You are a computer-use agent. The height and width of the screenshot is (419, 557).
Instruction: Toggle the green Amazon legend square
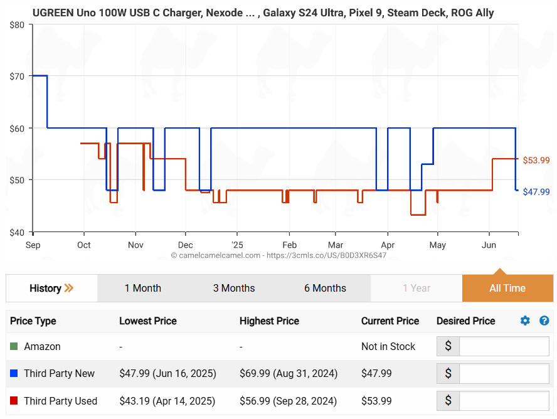14,346
